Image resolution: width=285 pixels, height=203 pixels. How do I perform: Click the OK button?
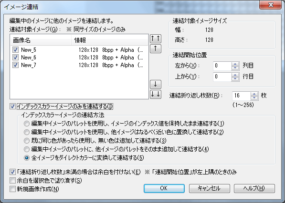pos(164,188)
